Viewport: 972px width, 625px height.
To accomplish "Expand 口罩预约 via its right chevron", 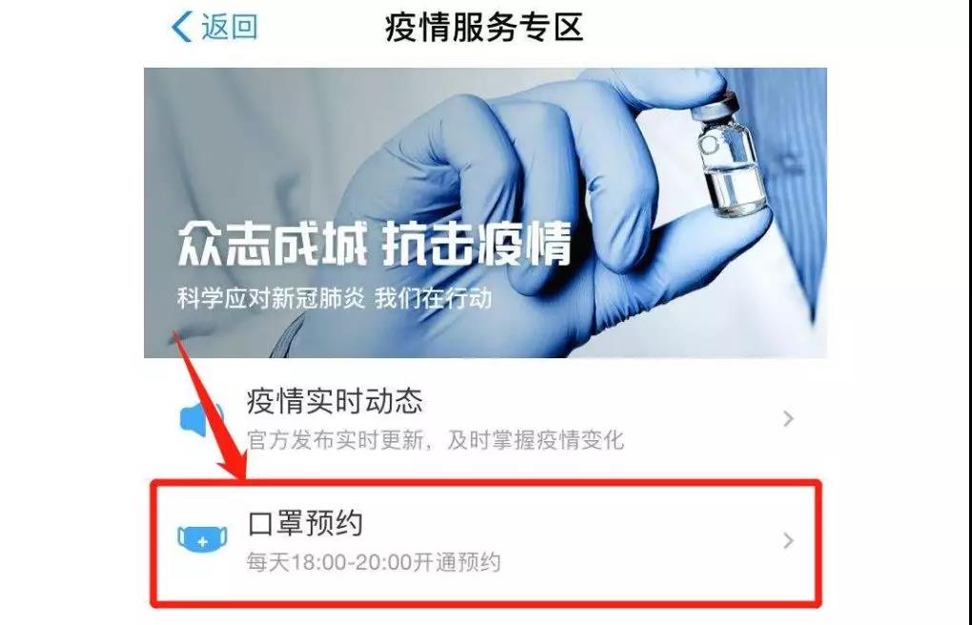I will 788,540.
